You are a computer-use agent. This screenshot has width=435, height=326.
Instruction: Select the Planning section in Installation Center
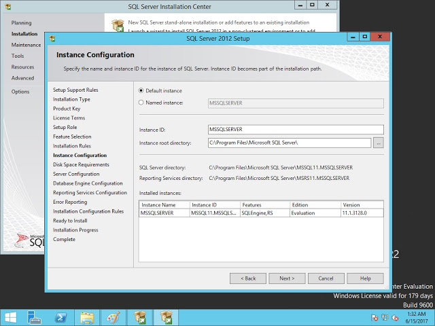[21, 23]
